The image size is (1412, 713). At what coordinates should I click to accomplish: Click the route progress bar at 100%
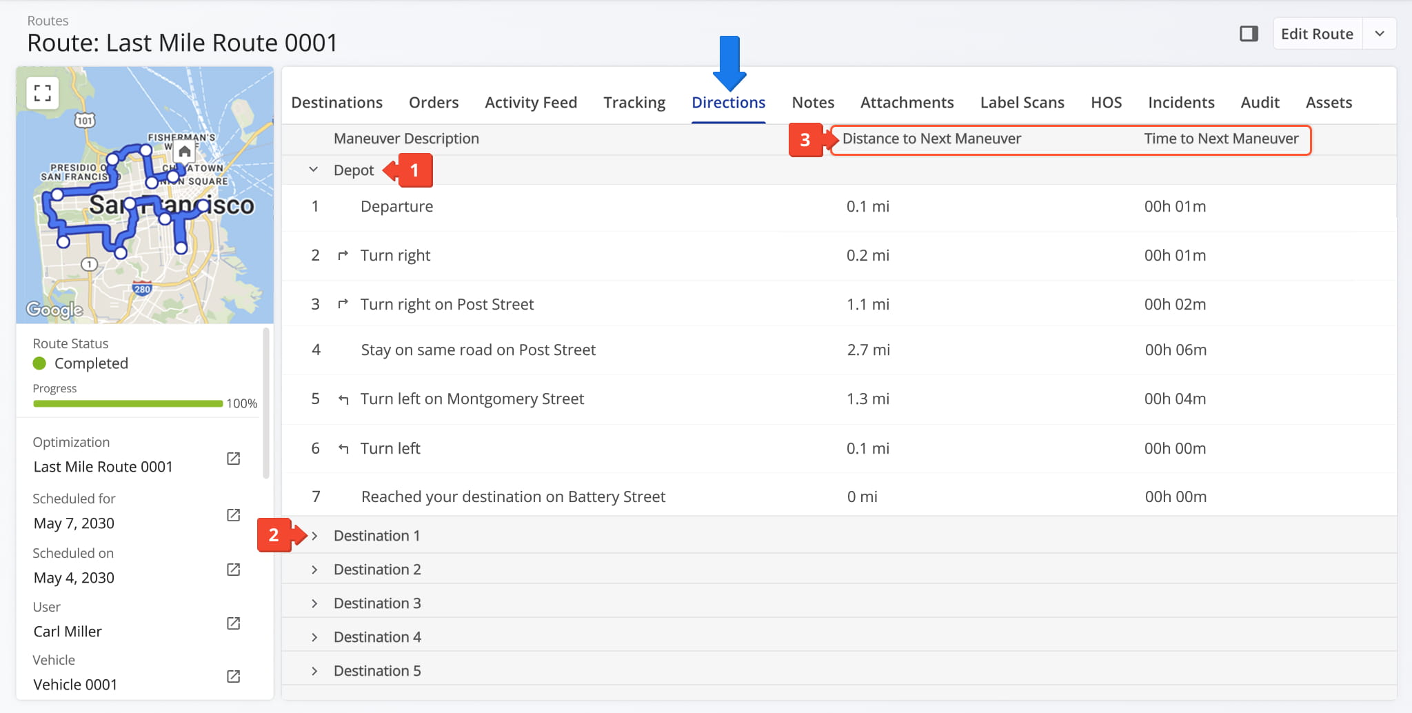pos(128,403)
